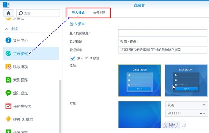Click the search magnifier icon

(x=21, y=13)
